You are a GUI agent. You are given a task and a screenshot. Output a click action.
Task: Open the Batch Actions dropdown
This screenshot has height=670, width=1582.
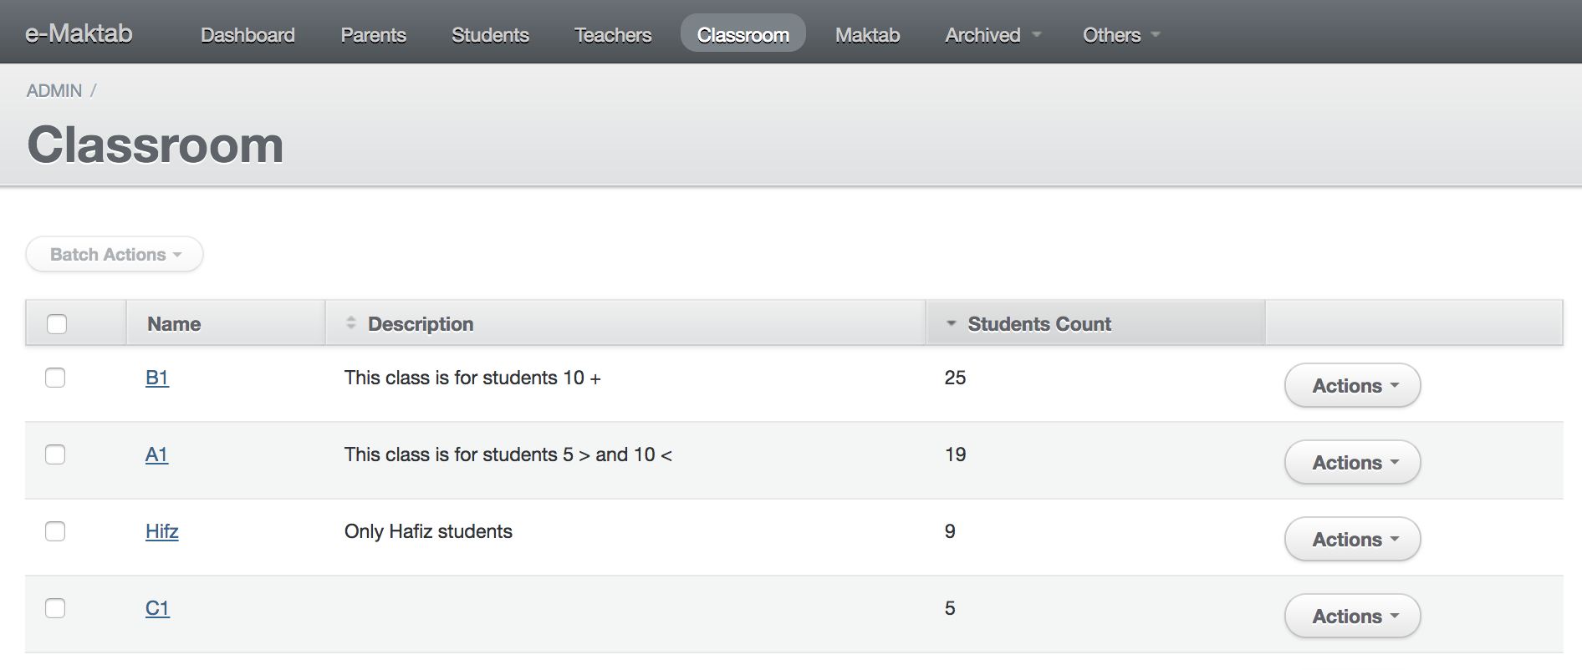coord(115,255)
